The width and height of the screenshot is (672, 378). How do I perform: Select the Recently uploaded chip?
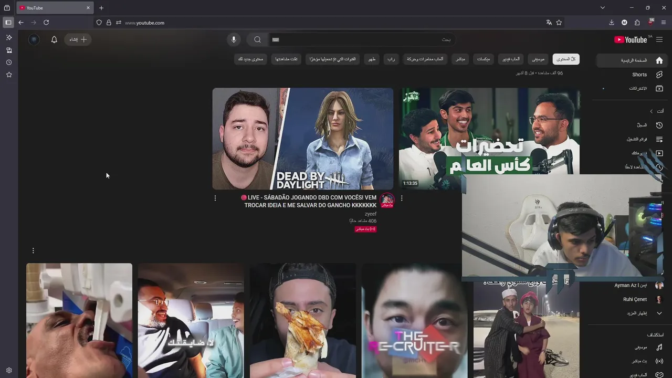[333, 59]
